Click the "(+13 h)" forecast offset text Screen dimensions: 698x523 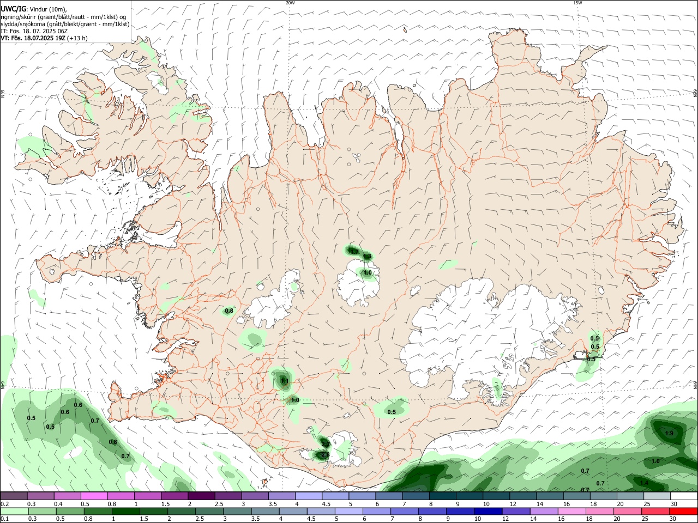(x=78, y=38)
